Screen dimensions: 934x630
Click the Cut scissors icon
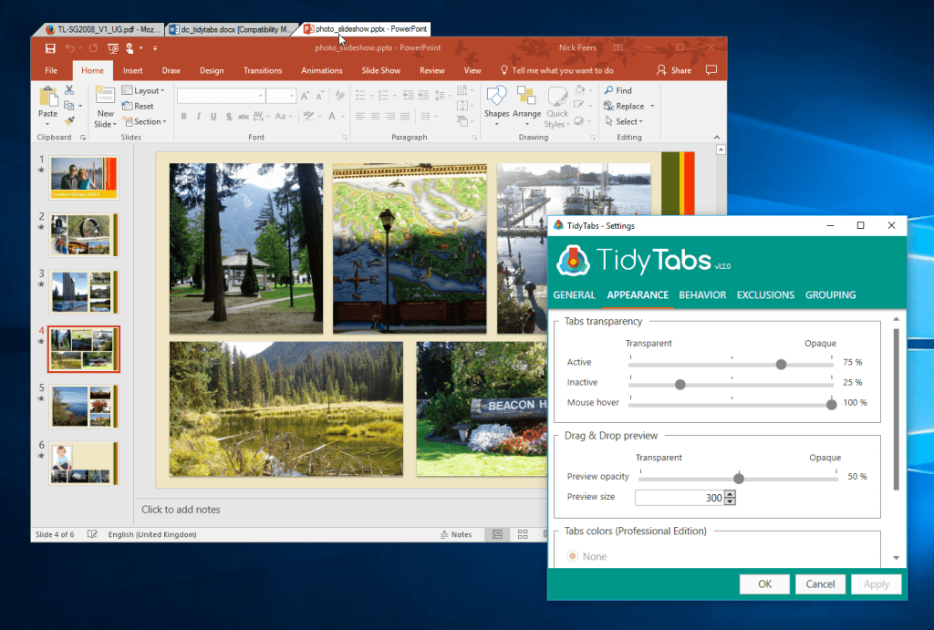(68, 90)
